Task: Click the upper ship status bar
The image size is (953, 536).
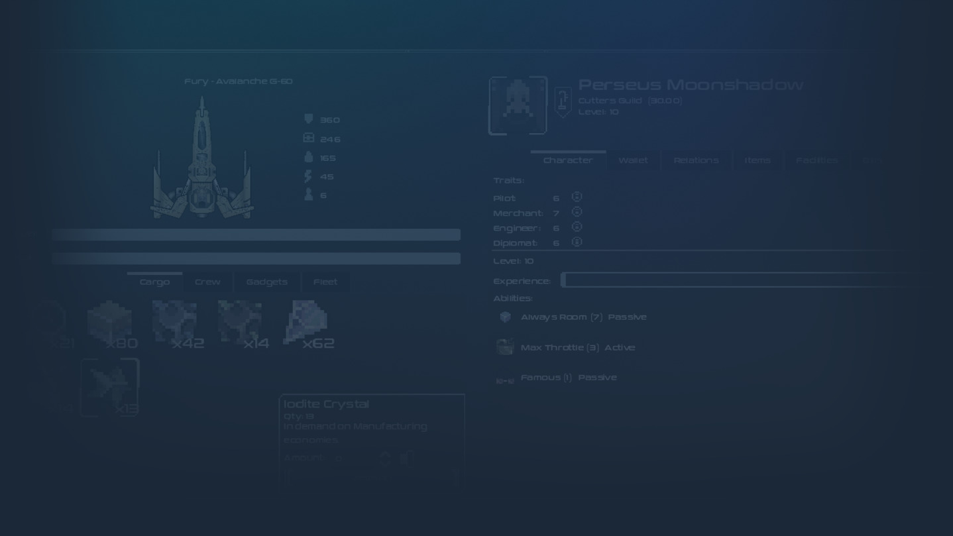Action: [x=256, y=235]
